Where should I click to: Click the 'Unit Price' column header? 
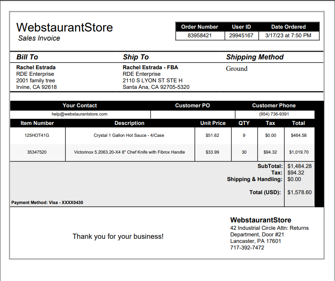pos(213,123)
